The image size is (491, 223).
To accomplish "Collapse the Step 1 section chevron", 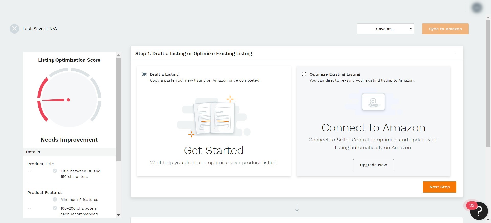I will [x=455, y=54].
